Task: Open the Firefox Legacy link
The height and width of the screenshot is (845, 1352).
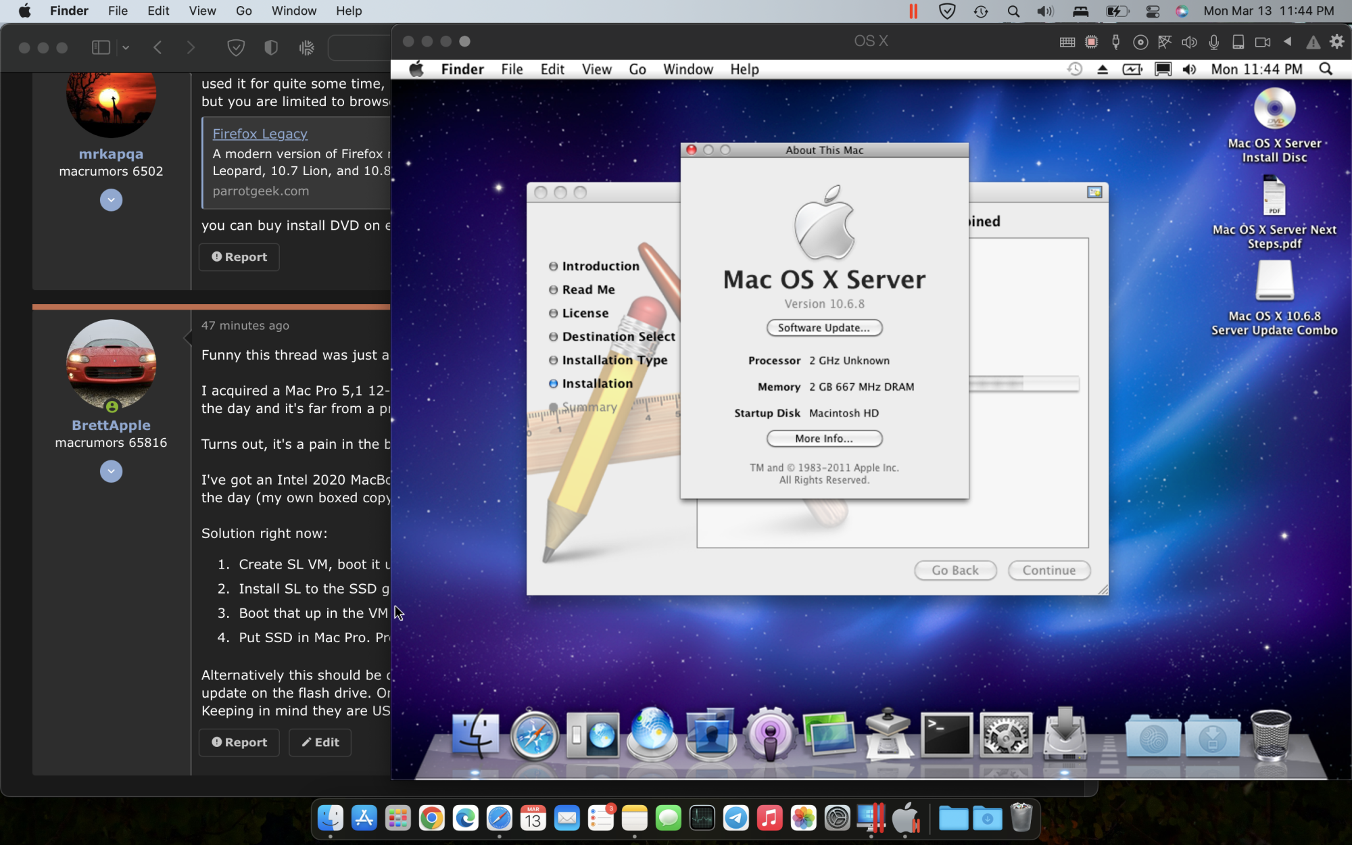Action: (260, 134)
